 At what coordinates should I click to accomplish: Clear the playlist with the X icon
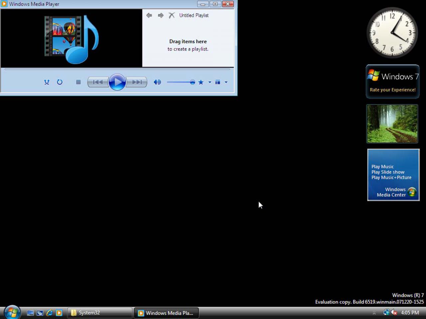click(171, 15)
